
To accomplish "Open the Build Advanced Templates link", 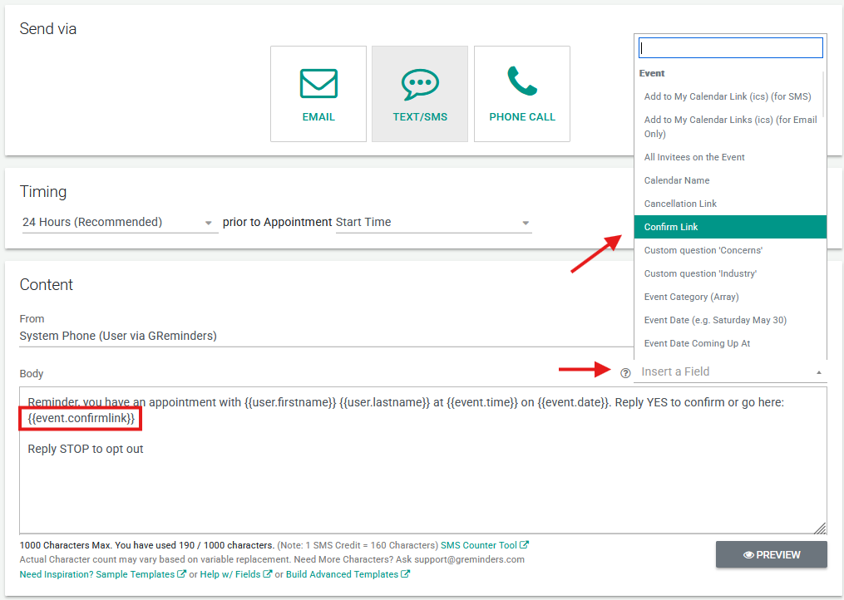I will [x=347, y=574].
